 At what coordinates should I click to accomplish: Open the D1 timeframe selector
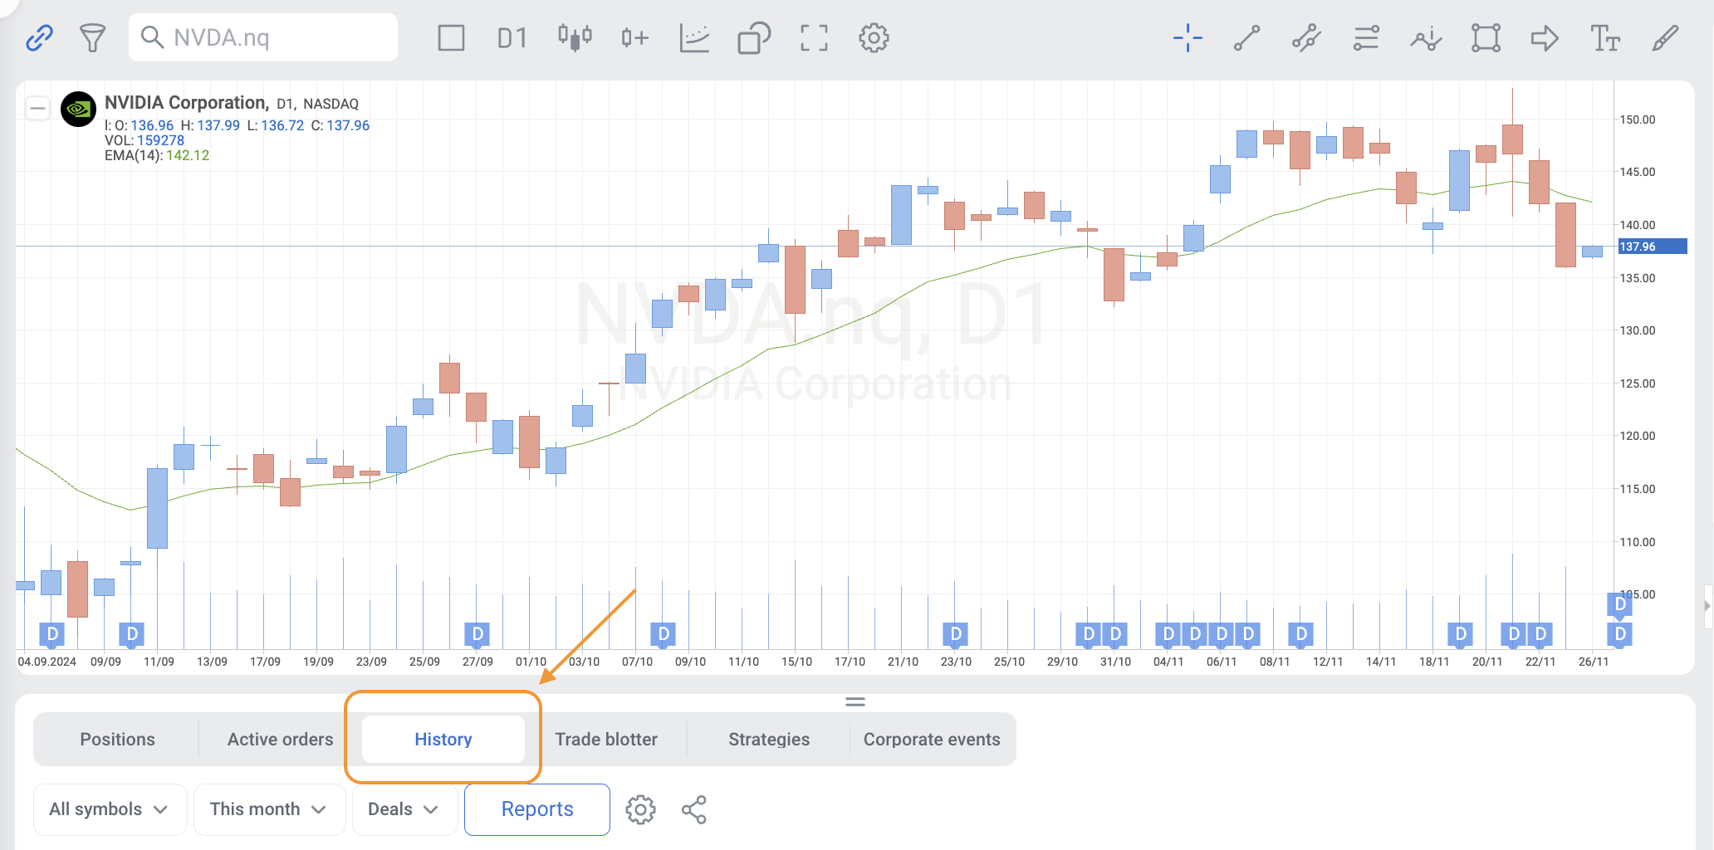512,37
